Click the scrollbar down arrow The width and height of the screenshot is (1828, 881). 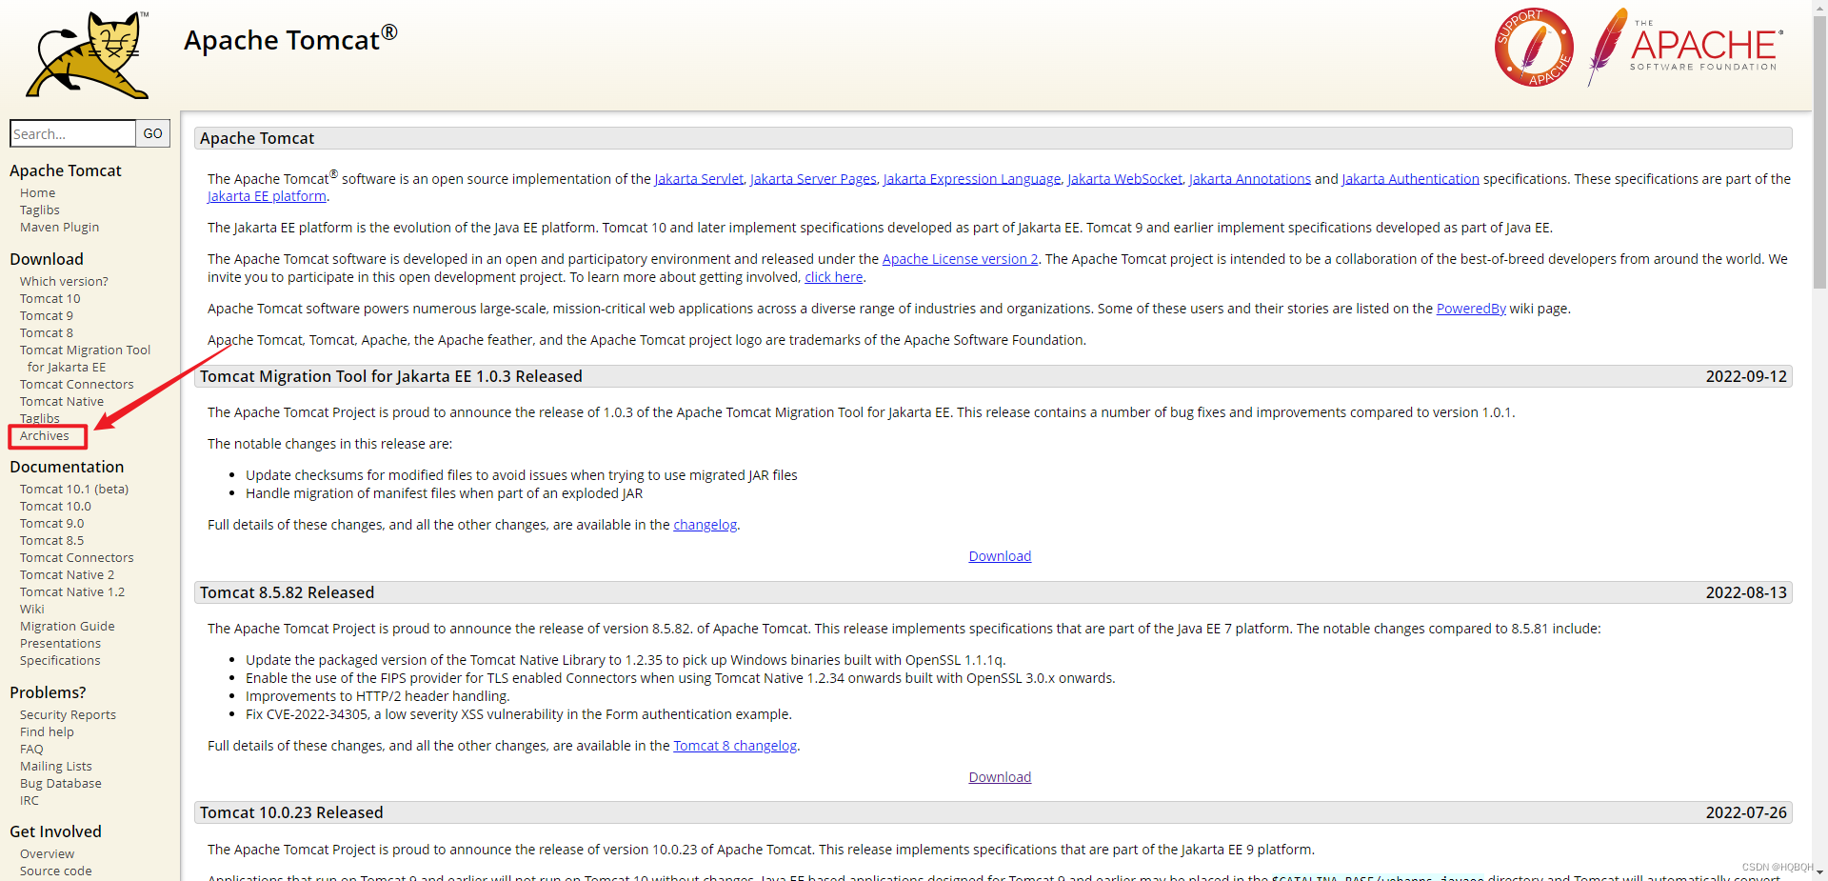pos(1819,872)
